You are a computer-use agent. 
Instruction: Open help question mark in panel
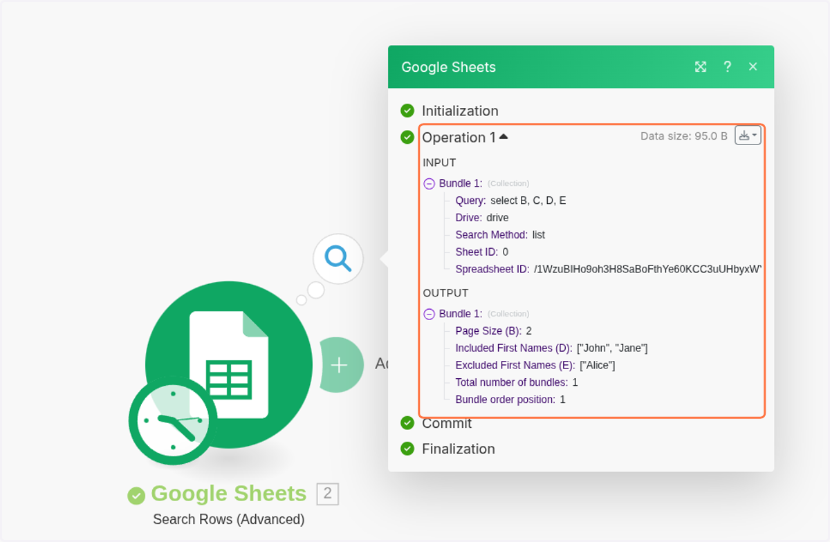[727, 67]
